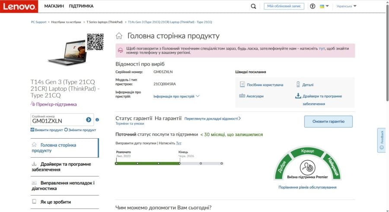Open Деталі quick link

[x=308, y=85]
